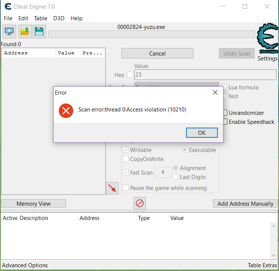
Task: Toggle the Hex checkbox
Action: point(130,75)
